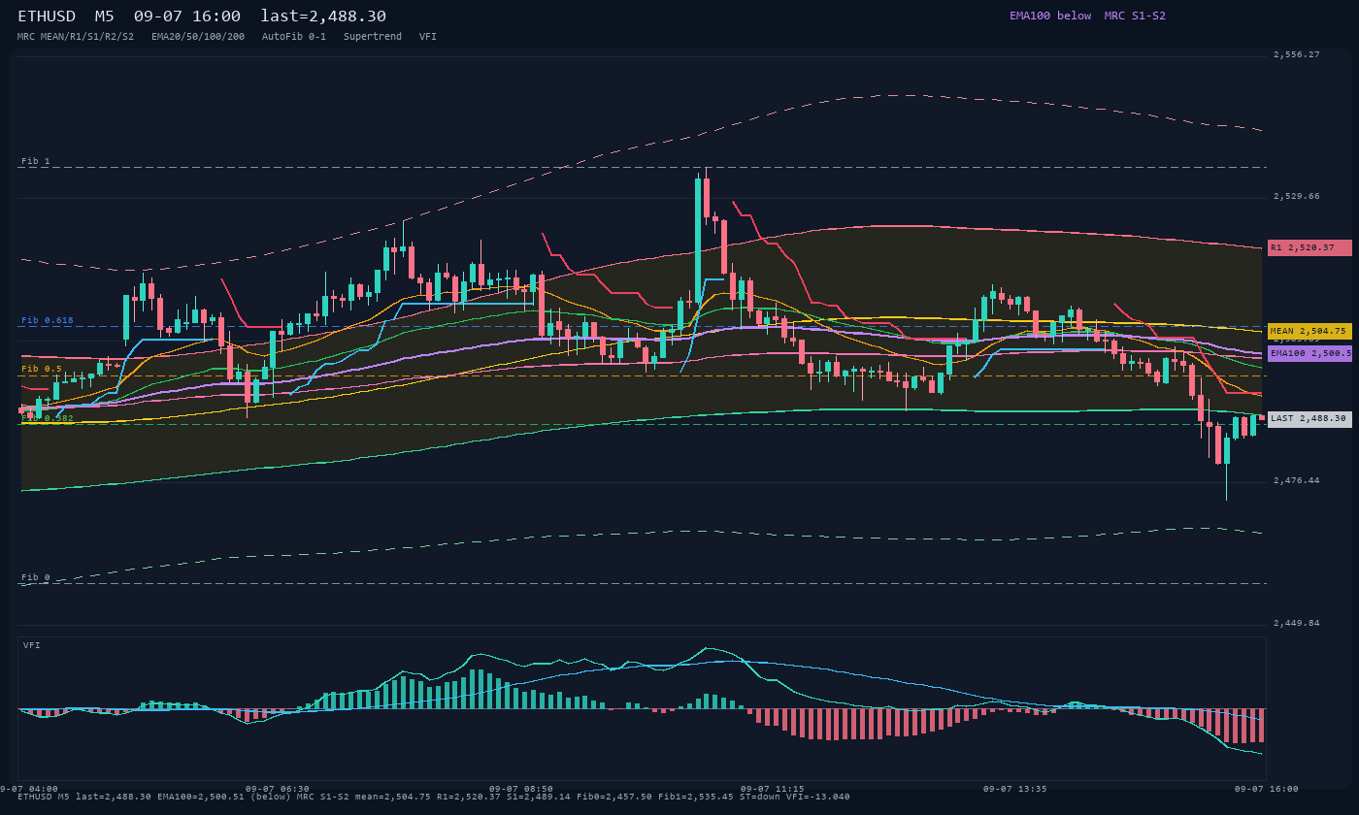Click the Fib 0 level label
This screenshot has width=1359, height=815.
[35, 577]
